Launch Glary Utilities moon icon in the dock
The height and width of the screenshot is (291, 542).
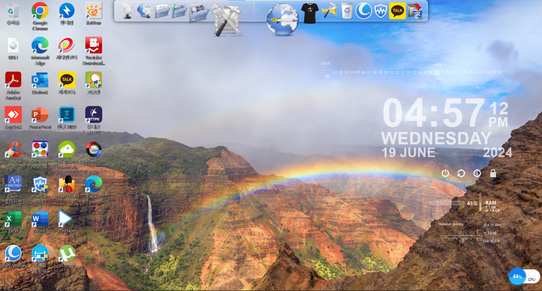[364, 11]
